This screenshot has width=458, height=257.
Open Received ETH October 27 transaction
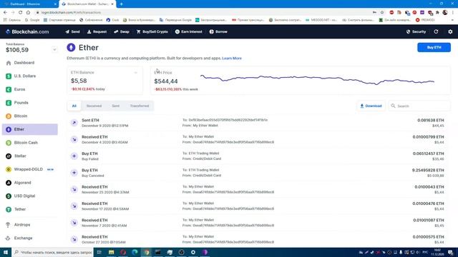click(x=258, y=239)
